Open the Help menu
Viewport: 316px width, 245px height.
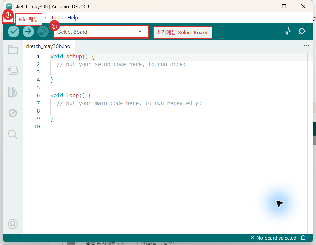(x=73, y=18)
